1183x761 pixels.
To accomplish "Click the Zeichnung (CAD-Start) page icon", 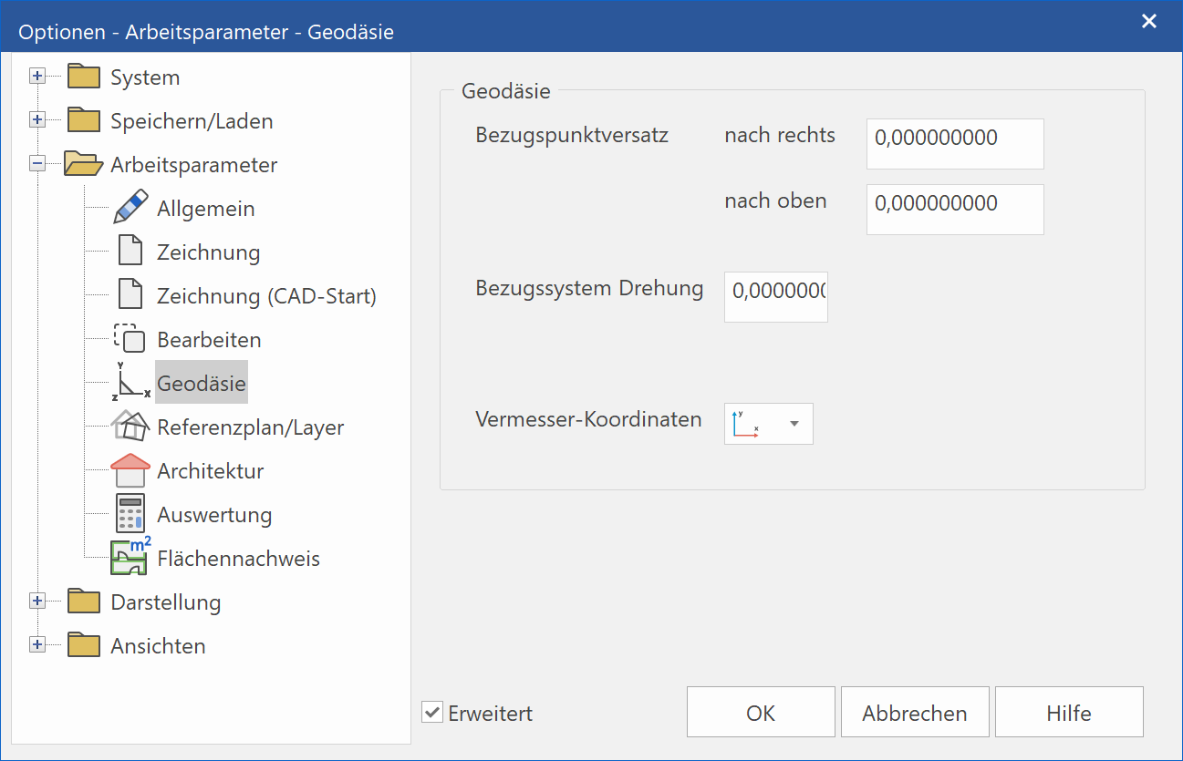I will (131, 295).
